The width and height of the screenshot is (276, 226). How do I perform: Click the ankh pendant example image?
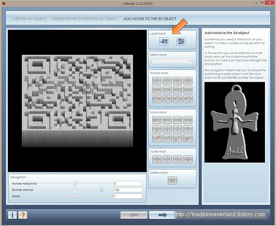click(235, 122)
